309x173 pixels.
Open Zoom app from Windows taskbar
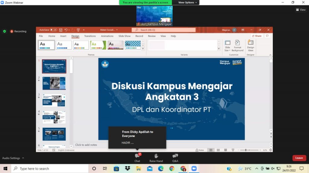point(194,168)
